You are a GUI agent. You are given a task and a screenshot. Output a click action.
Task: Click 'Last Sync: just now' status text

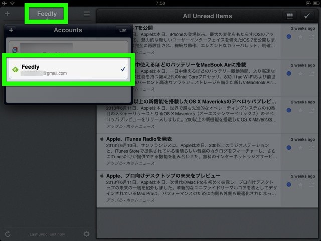click(x=47, y=234)
